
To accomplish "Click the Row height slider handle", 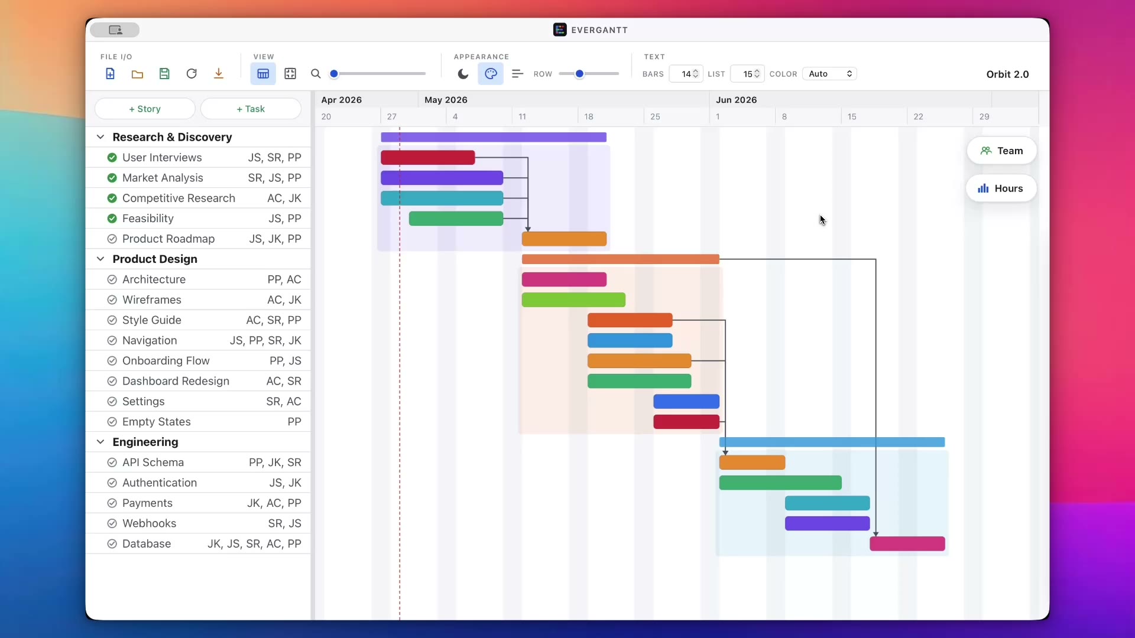I will point(579,74).
